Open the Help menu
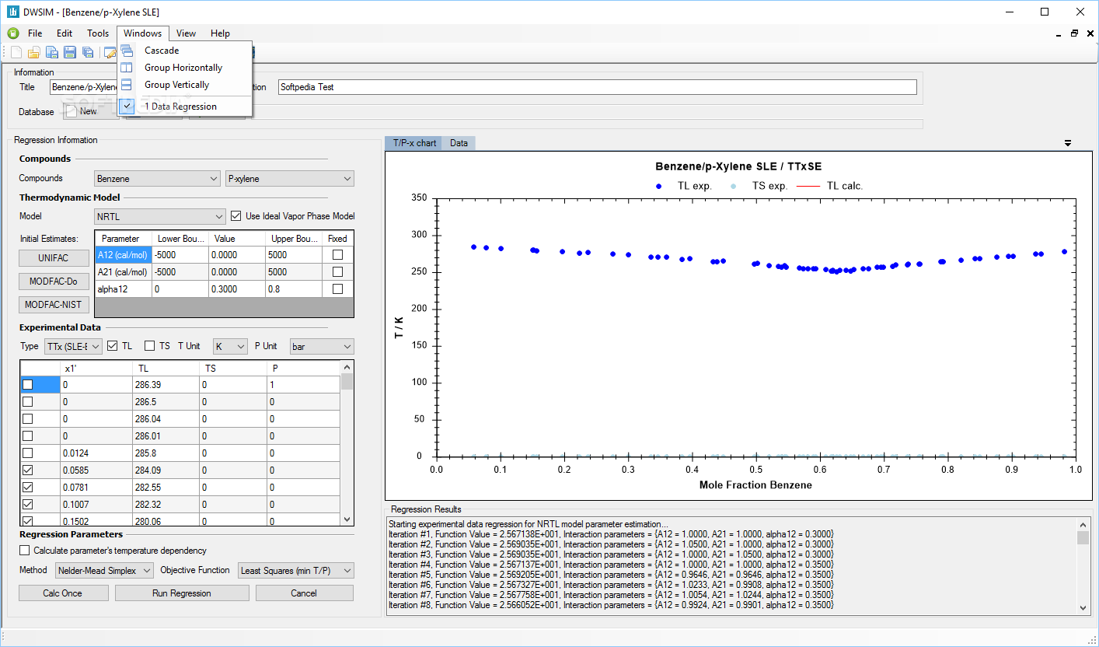 coord(220,33)
